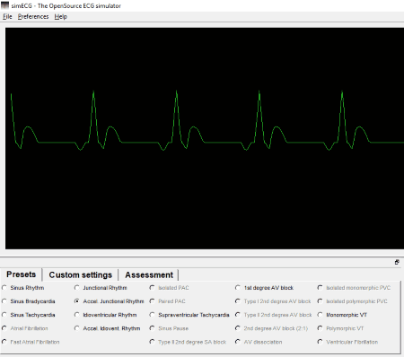The width and height of the screenshot is (404, 357).
Task: Select the Sinus Bradycardia preset
Action: pos(29,301)
